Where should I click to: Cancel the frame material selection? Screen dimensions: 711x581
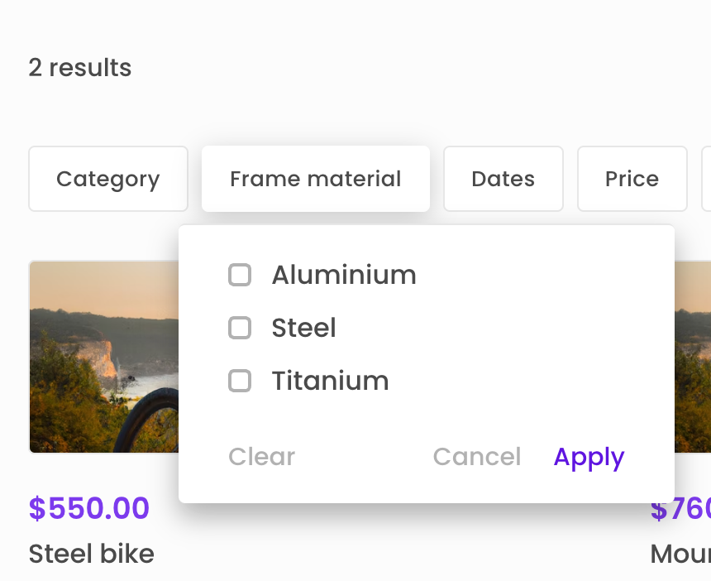[x=477, y=456]
